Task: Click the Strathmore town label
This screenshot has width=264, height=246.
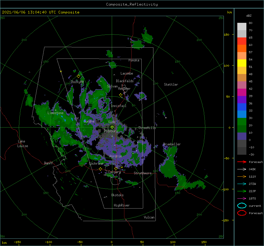Action: pyautogui.click(x=143, y=173)
